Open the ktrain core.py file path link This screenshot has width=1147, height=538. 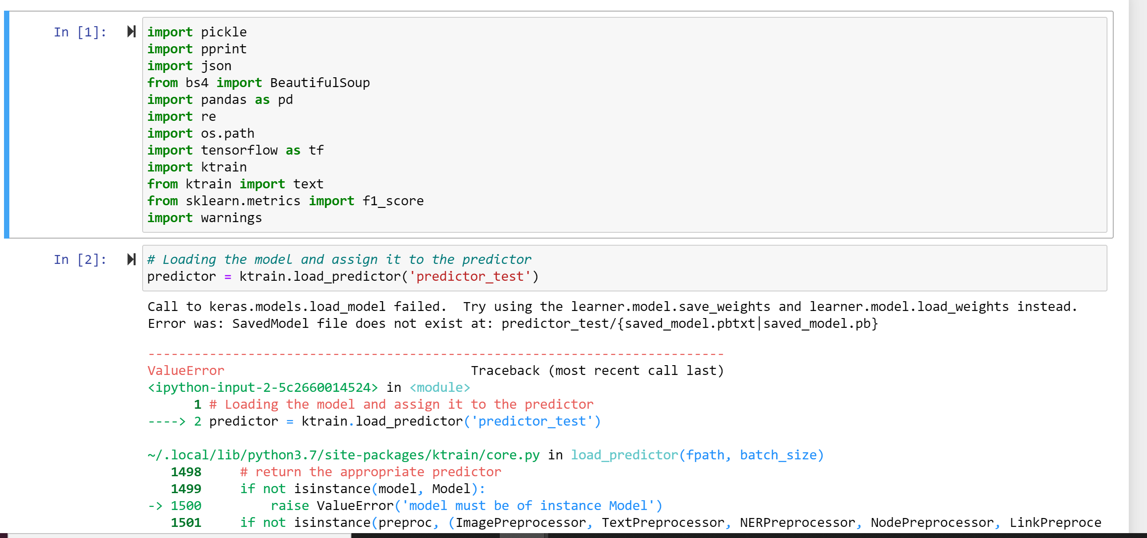(x=343, y=455)
